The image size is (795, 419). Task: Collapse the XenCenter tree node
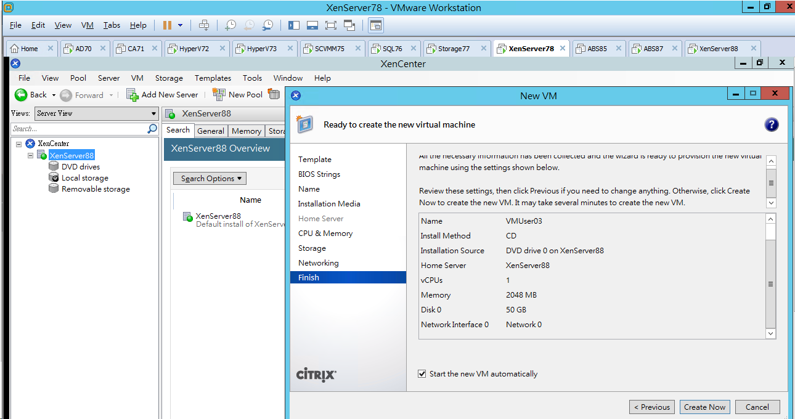tap(18, 144)
